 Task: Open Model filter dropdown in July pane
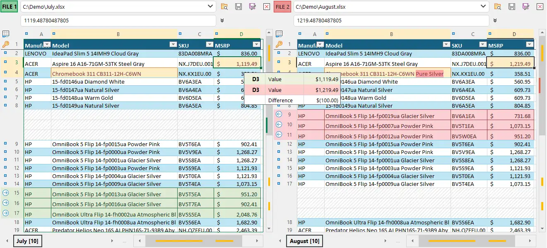click(x=173, y=45)
